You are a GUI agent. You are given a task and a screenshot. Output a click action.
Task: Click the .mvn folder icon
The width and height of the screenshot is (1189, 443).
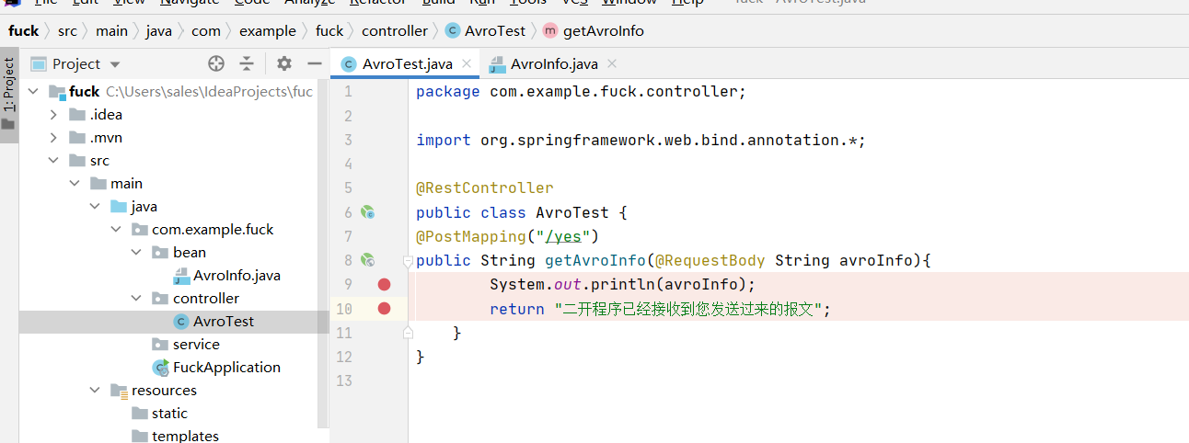click(77, 138)
